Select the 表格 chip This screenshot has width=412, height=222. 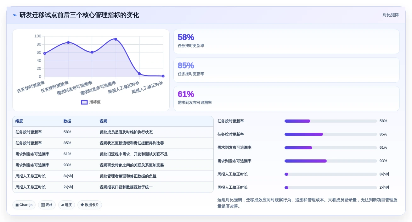47,205
